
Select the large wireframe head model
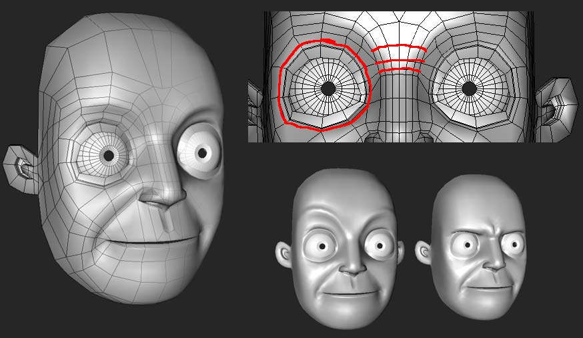113,158
